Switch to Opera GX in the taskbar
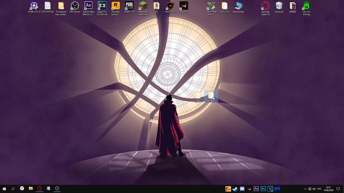344x193 pixels. point(40,189)
